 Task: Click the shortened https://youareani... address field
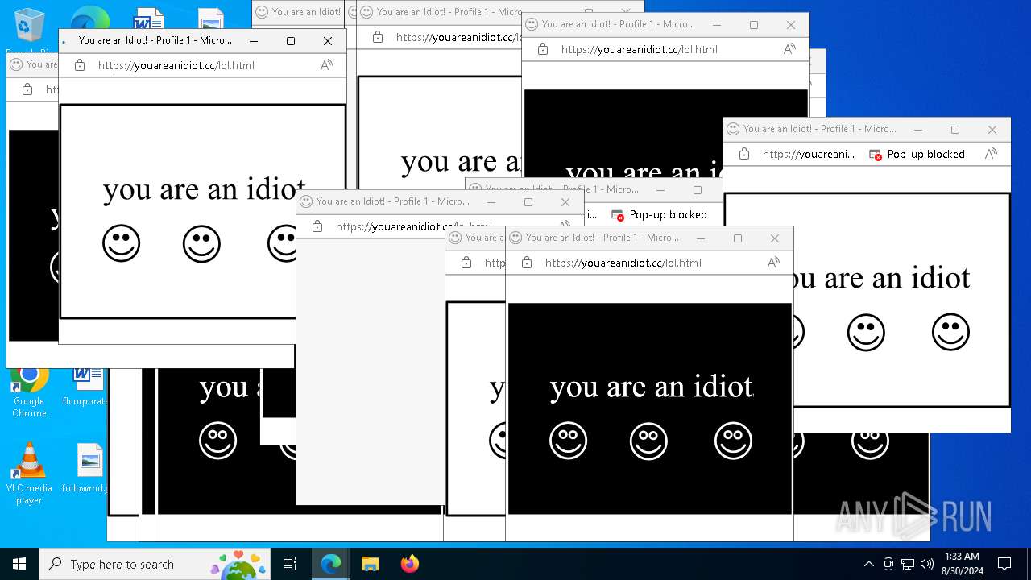[x=809, y=154]
